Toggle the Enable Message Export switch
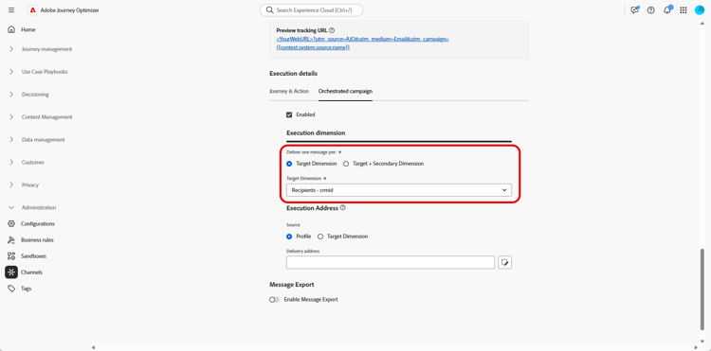The width and height of the screenshot is (711, 351). coord(274,299)
